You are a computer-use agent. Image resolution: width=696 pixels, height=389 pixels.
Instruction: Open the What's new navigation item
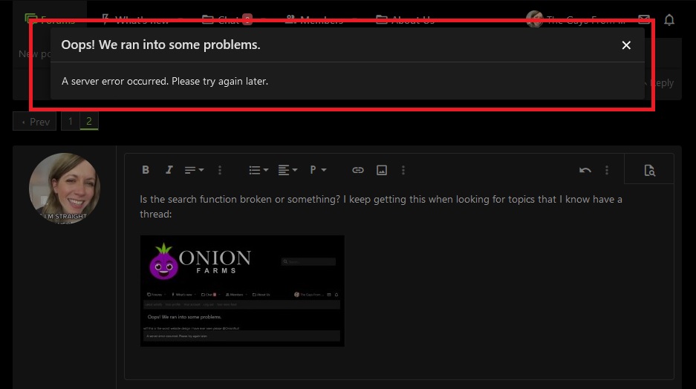coord(136,19)
